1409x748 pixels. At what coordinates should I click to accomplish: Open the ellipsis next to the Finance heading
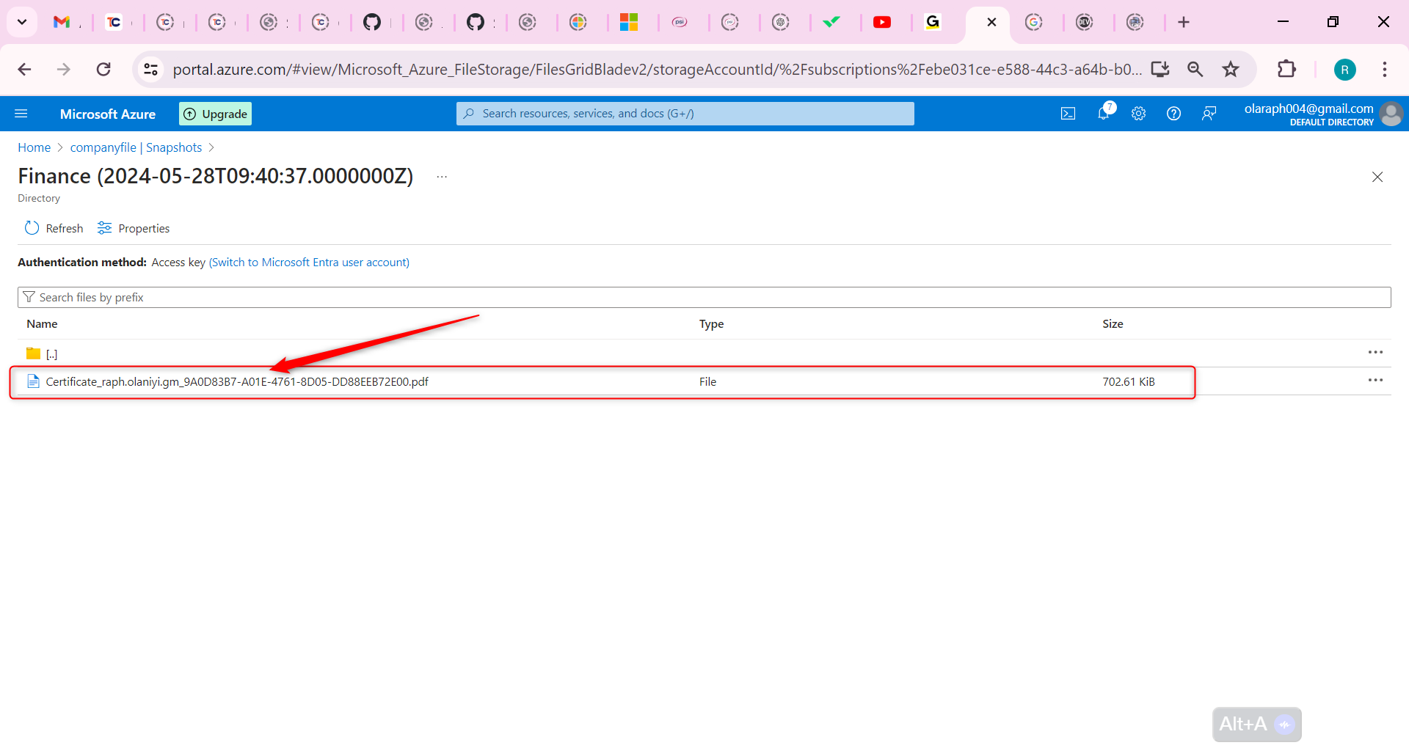[x=441, y=176]
